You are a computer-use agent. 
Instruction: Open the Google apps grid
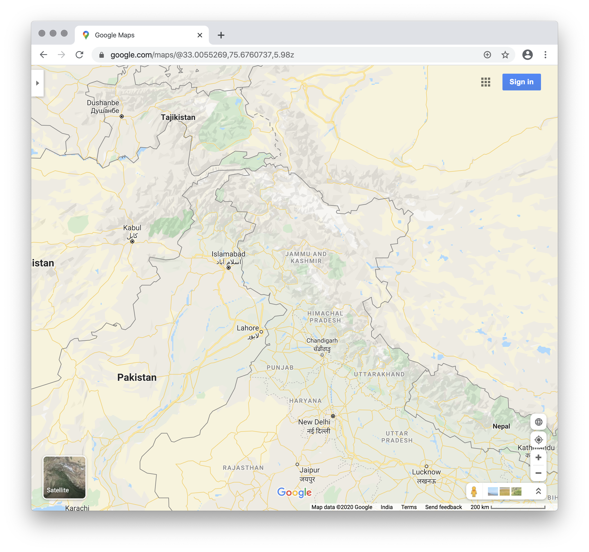coord(485,82)
